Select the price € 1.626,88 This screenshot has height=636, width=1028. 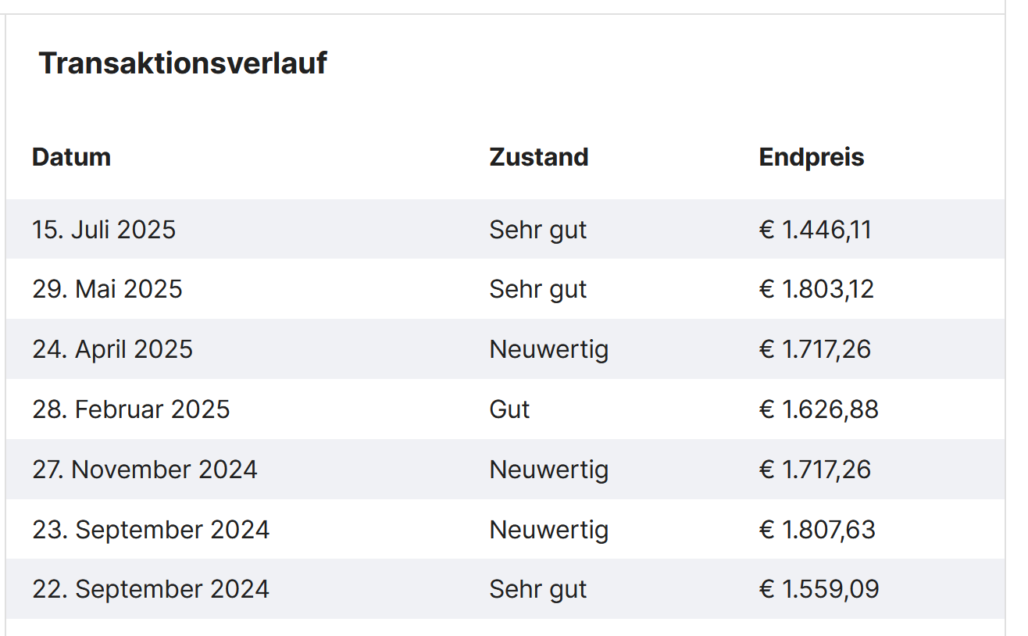(819, 409)
